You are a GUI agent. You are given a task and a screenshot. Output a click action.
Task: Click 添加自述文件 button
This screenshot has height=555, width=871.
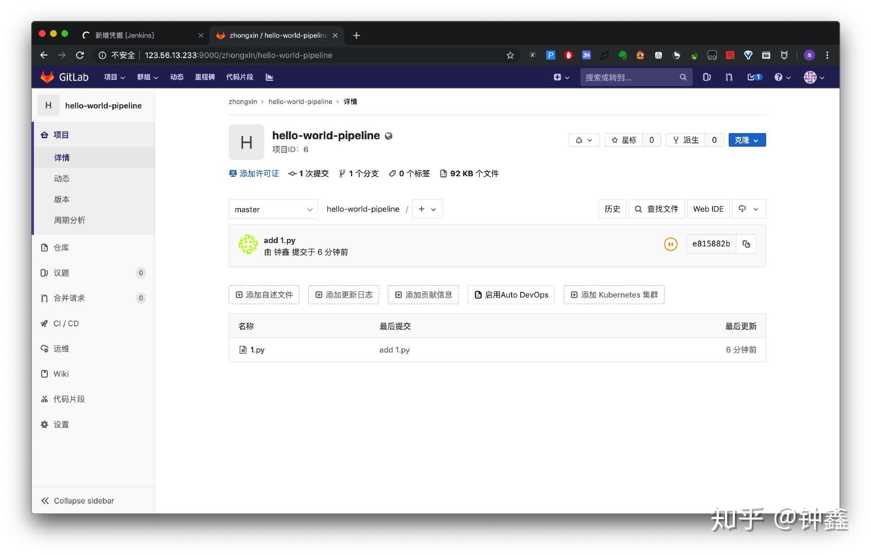click(264, 295)
